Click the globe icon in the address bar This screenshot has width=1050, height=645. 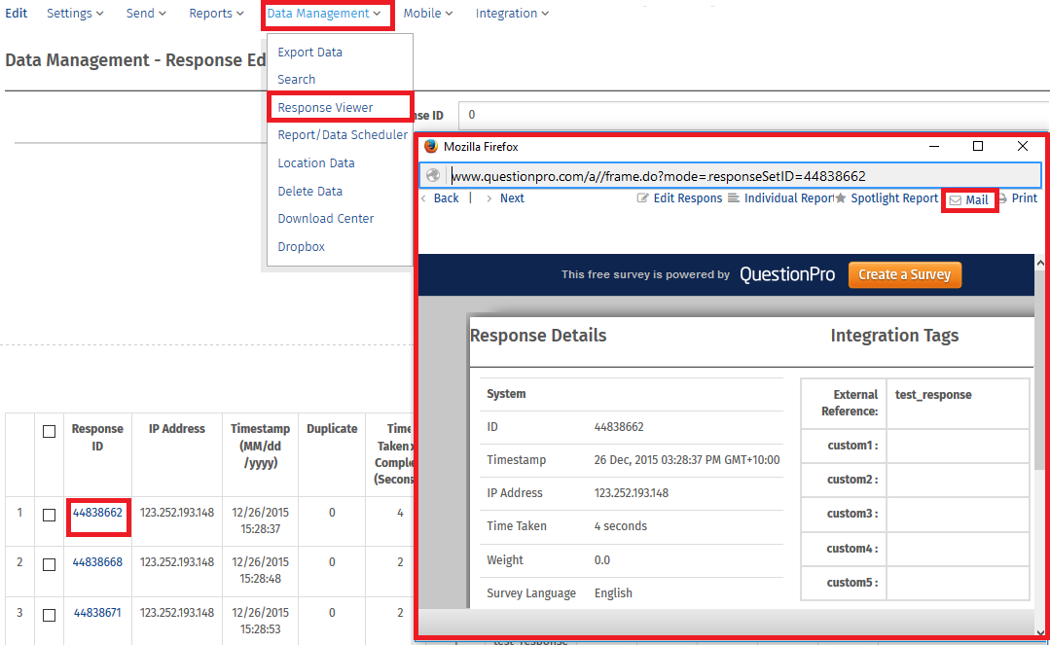click(x=433, y=175)
